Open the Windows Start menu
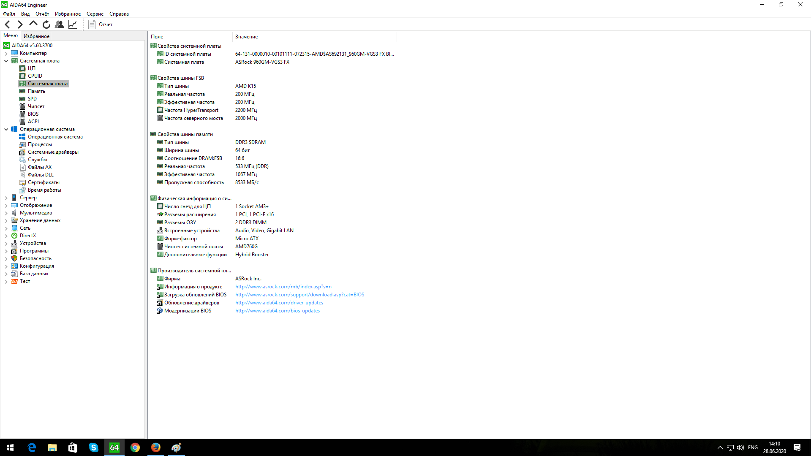This screenshot has height=456, width=811. tap(10, 448)
